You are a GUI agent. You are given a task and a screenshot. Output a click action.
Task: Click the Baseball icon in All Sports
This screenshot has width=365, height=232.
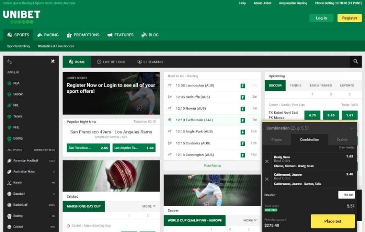9,193
